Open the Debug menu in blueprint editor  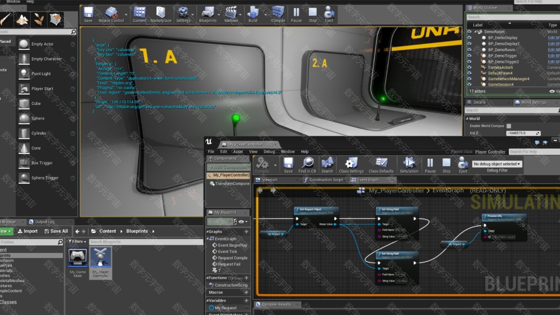[x=269, y=152]
